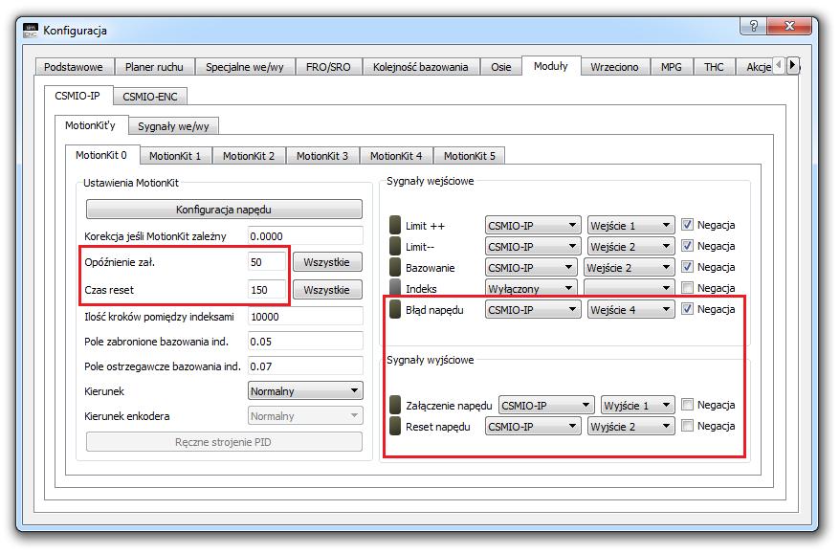This screenshot has height=554, width=840.
Task: Click the Załączenie napędu status indicator
Action: pos(395,405)
